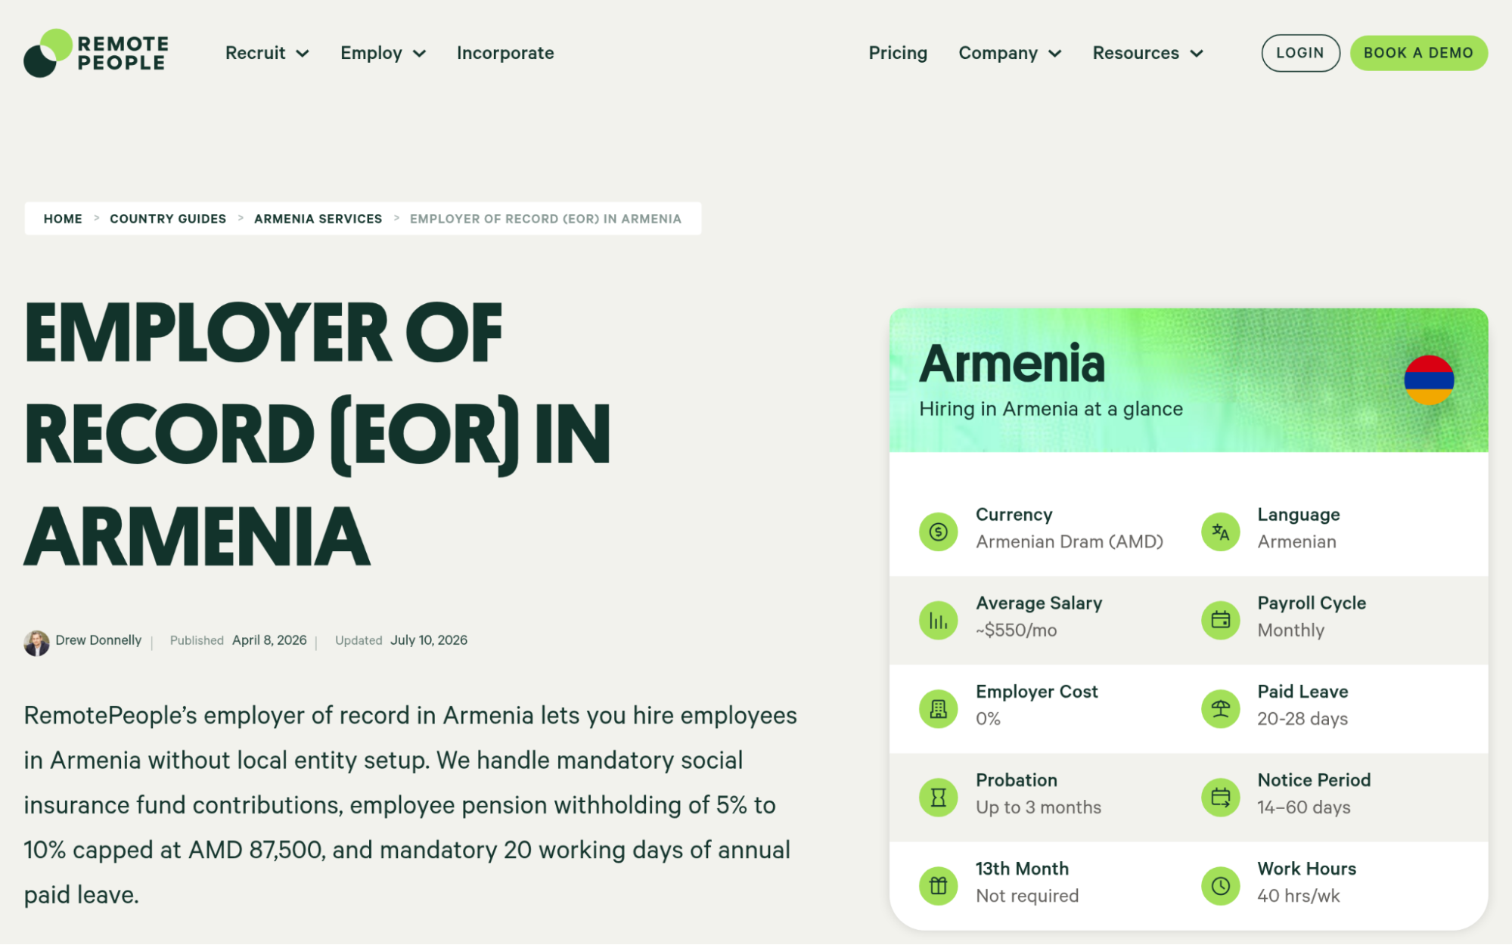This screenshot has width=1512, height=945.
Task: Click the Language translate icon
Action: pyautogui.click(x=1220, y=532)
